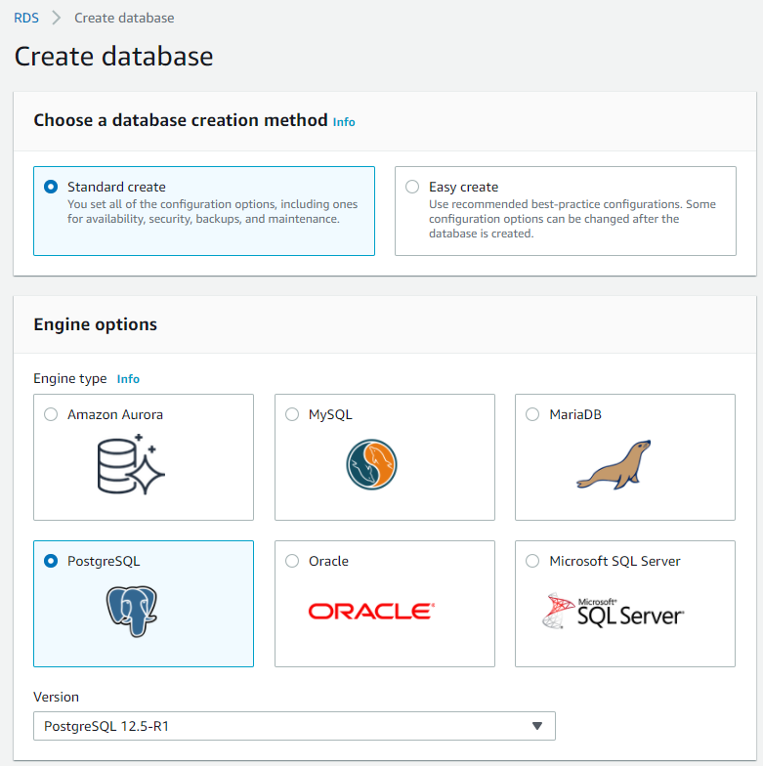Click the Microsoft SQL Server logo
Viewport: 763px width, 766px height.
pyautogui.click(x=614, y=612)
